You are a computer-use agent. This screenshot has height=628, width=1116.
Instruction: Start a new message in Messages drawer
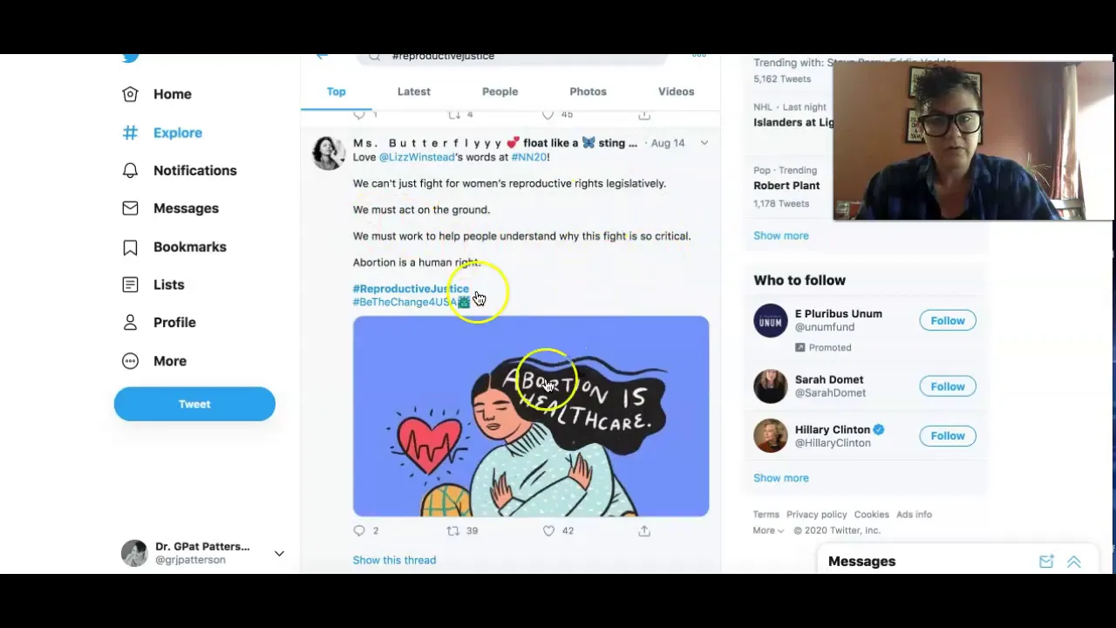(1046, 562)
